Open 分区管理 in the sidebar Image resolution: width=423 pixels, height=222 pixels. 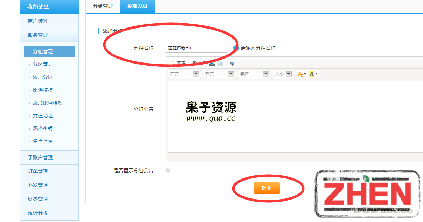43,64
